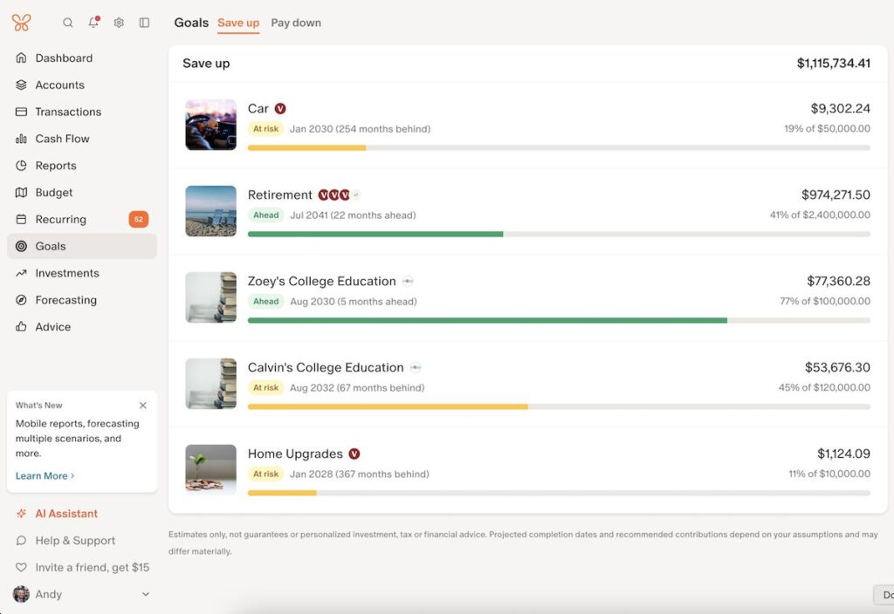This screenshot has height=614, width=894.
Task: Open Zoey's College Education books thumbnail
Action: pos(210,297)
